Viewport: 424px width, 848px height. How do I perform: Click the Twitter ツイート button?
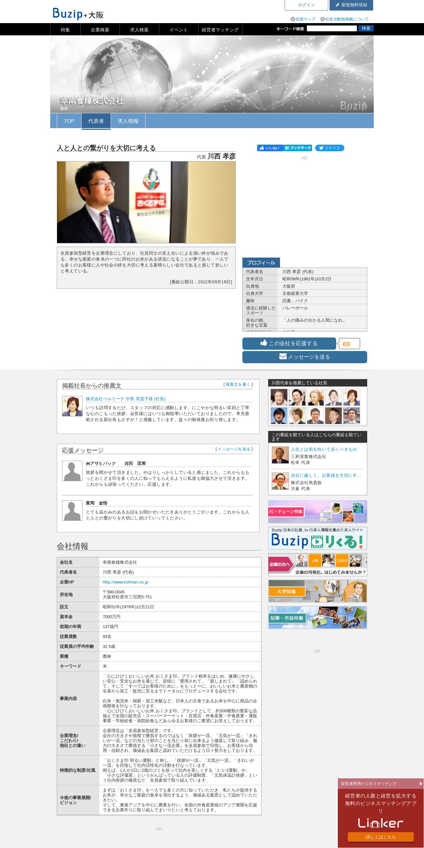[x=330, y=148]
